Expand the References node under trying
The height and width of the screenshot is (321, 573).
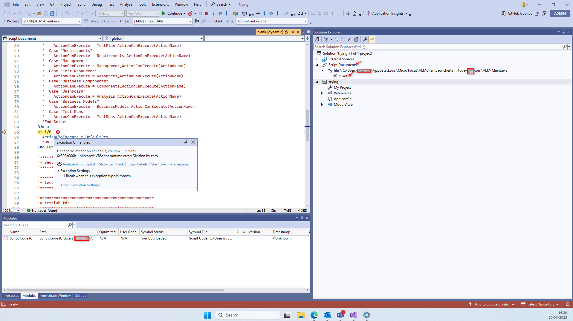pyautogui.click(x=322, y=93)
